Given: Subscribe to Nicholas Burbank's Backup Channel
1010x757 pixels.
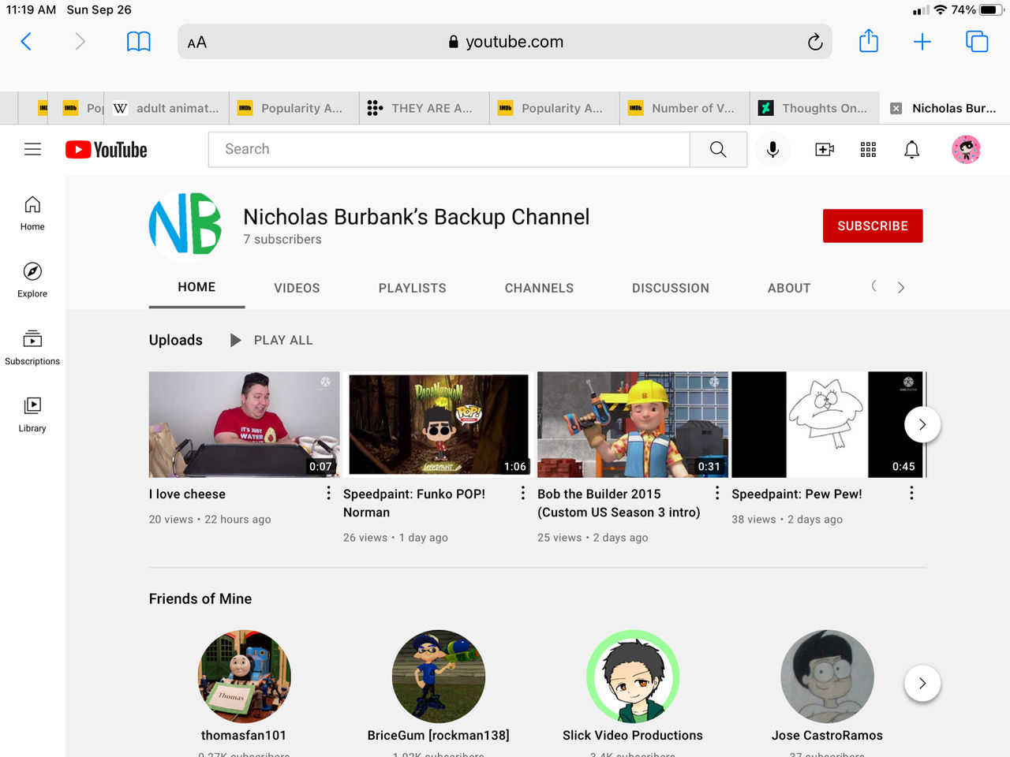Looking at the screenshot, I should [872, 226].
